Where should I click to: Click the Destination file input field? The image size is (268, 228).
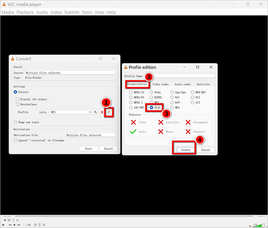click(x=90, y=135)
